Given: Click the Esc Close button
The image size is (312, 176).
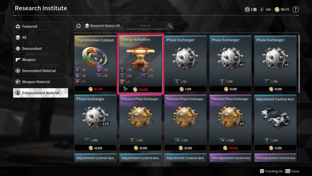Looking at the screenshot, I should point(292,171).
